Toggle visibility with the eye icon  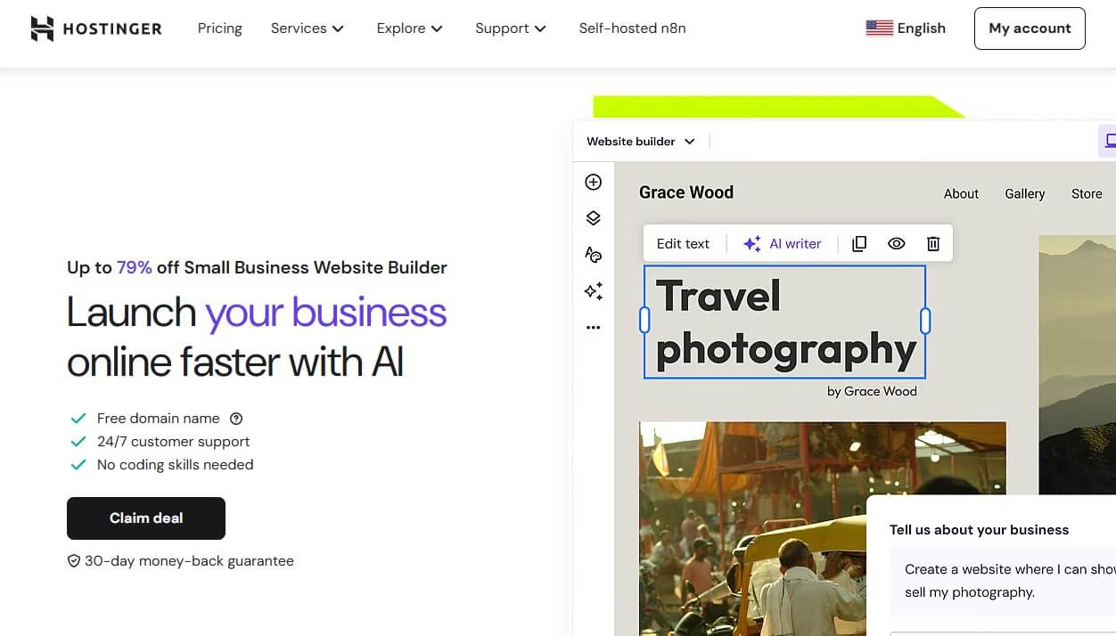(897, 244)
